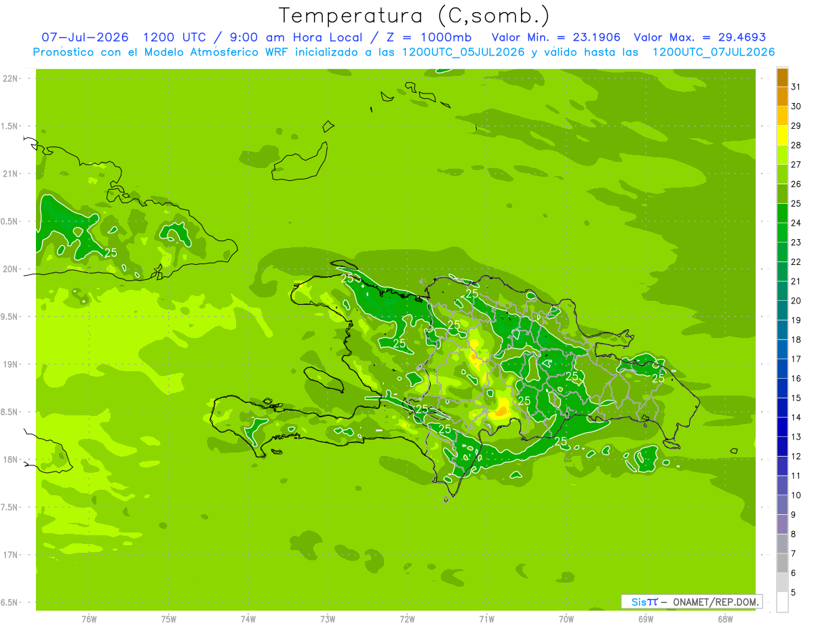Click the colorbar label '31'

pyautogui.click(x=796, y=86)
